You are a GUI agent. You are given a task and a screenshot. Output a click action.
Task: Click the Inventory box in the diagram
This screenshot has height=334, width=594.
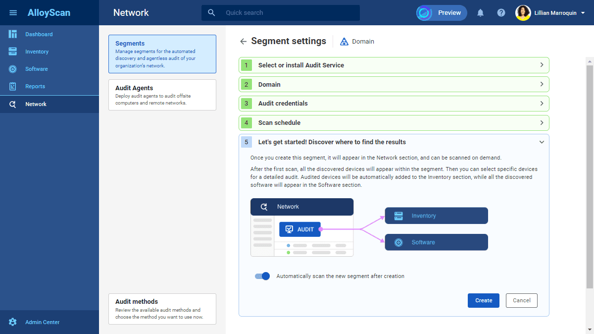pyautogui.click(x=437, y=216)
